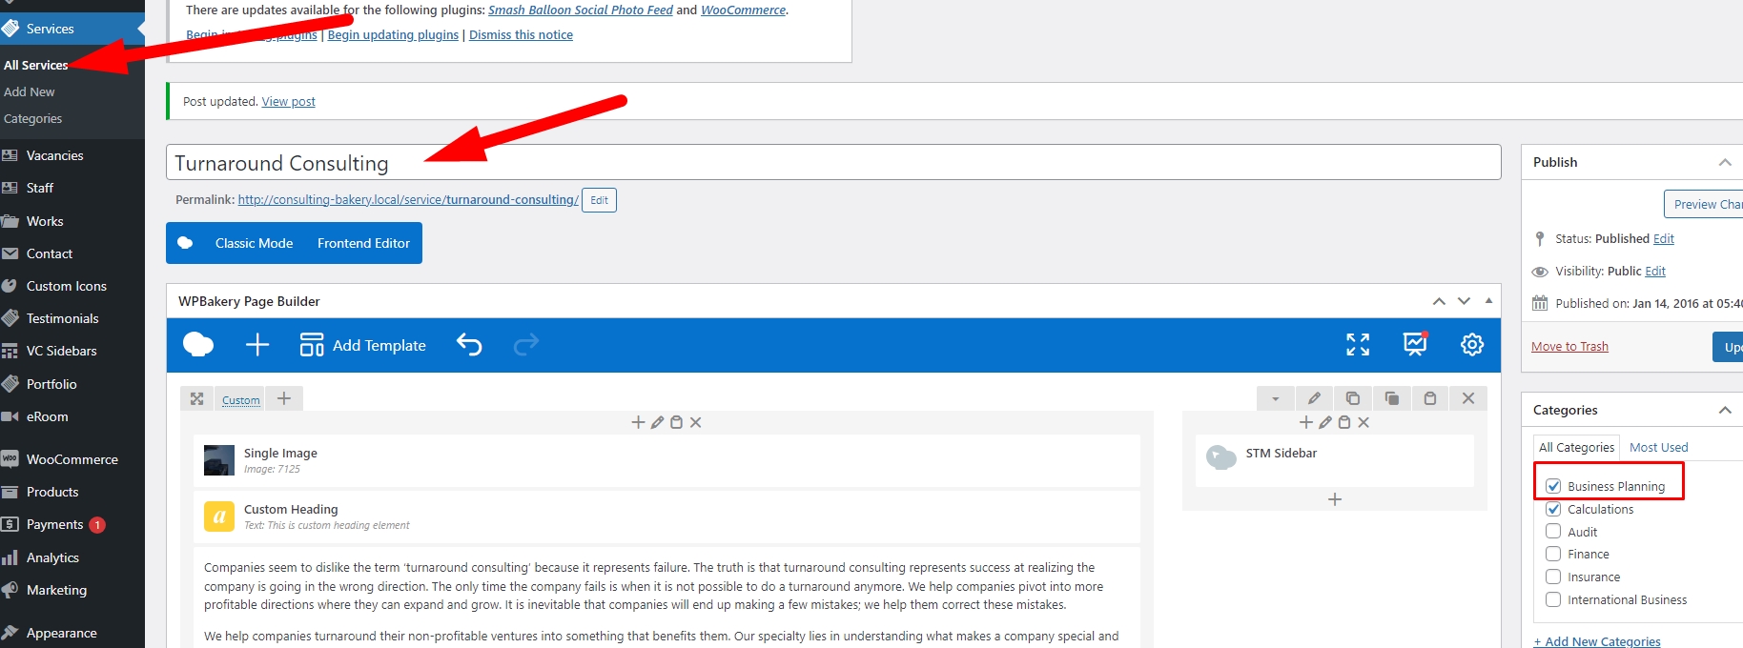Viewport: 1743px width, 648px height.
Task: Paste into row with the clipboard icon
Action: [x=1430, y=398]
